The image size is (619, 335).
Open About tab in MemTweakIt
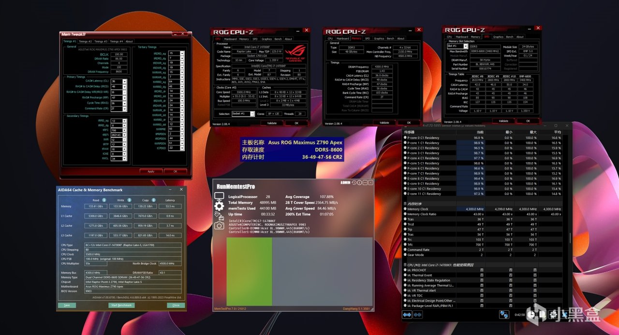(x=129, y=42)
